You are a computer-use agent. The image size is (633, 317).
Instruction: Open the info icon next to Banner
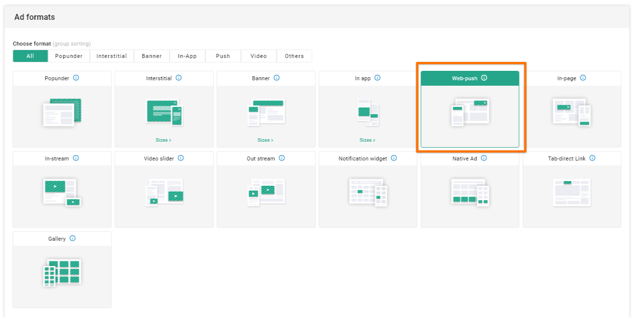[x=277, y=78]
